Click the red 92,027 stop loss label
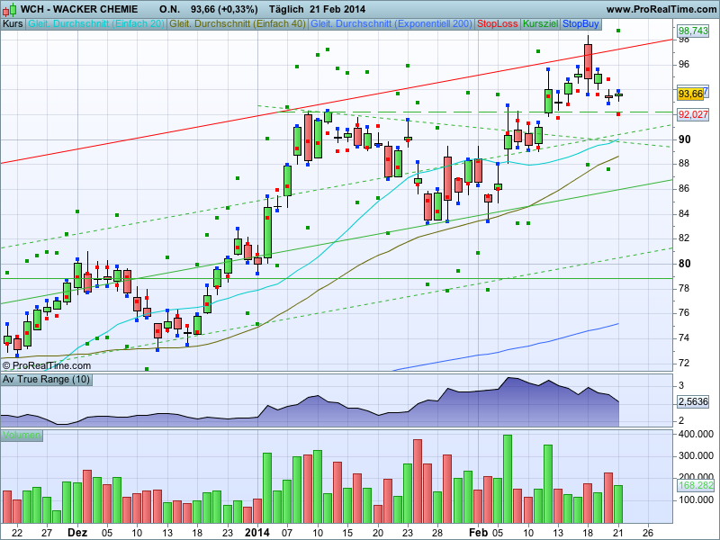 [693, 114]
